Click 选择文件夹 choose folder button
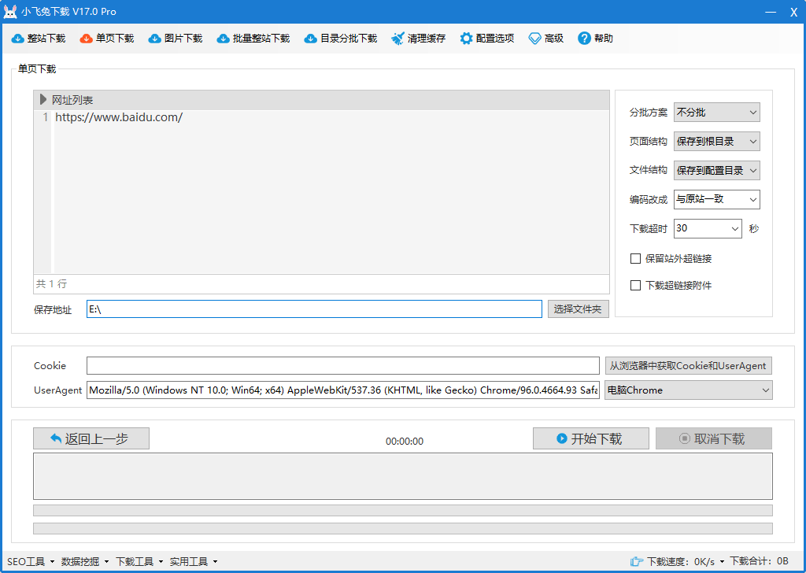 pos(578,309)
